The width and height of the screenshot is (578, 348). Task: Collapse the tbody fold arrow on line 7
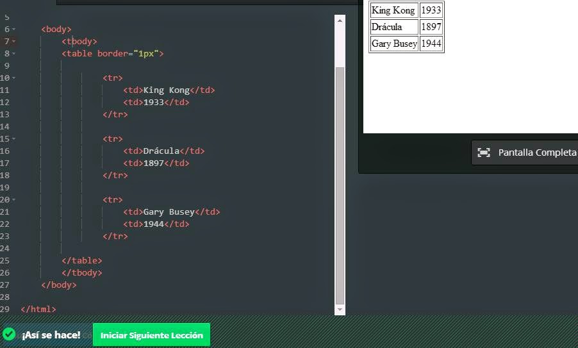click(x=13, y=41)
